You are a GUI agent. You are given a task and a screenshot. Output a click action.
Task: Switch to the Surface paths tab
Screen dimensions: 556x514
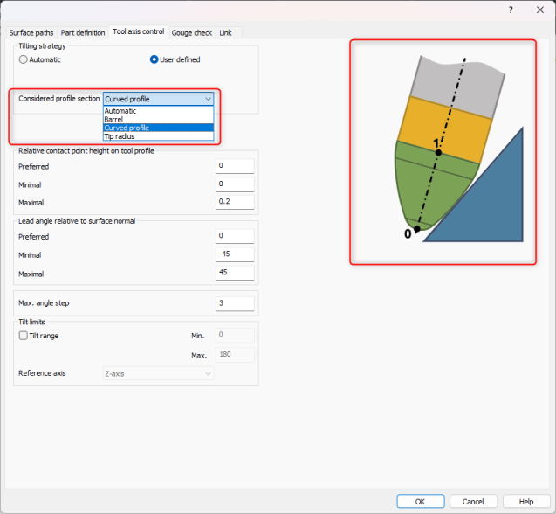(x=31, y=32)
